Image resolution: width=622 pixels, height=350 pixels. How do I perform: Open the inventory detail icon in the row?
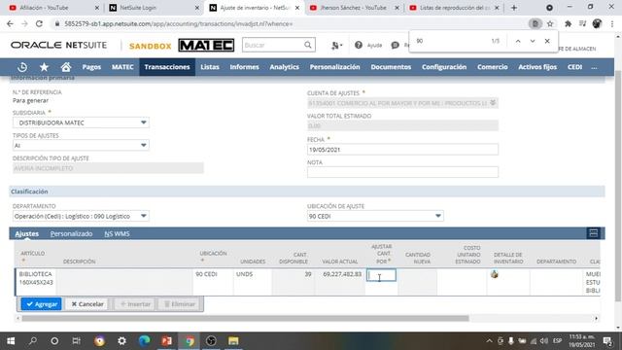click(495, 274)
